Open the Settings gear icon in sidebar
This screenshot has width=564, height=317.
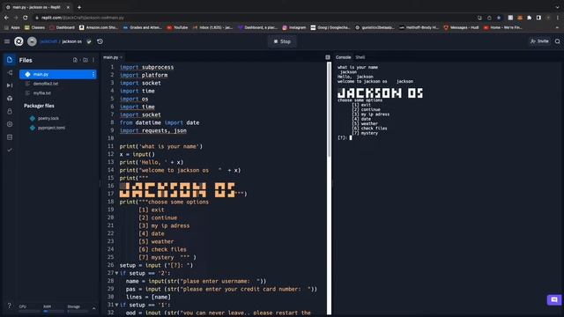point(10,124)
